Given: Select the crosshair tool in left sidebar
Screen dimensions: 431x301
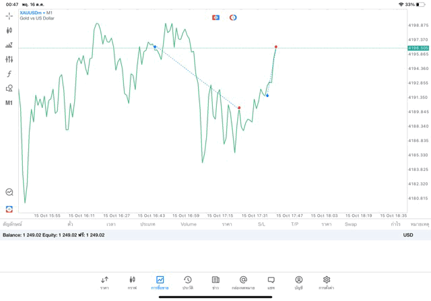Looking at the screenshot, I should [x=9, y=15].
